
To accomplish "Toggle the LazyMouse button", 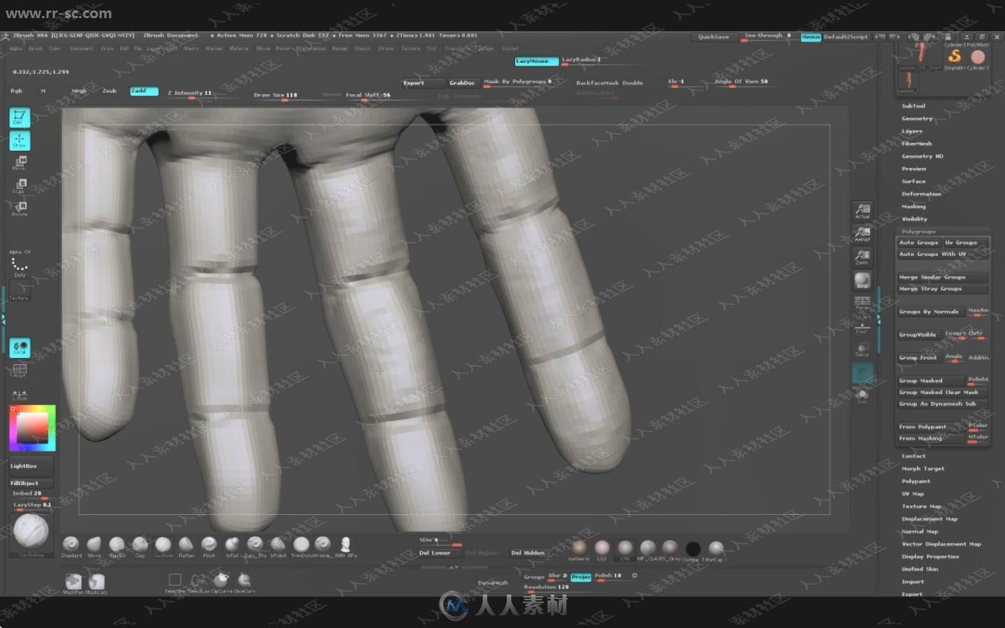I will (537, 61).
